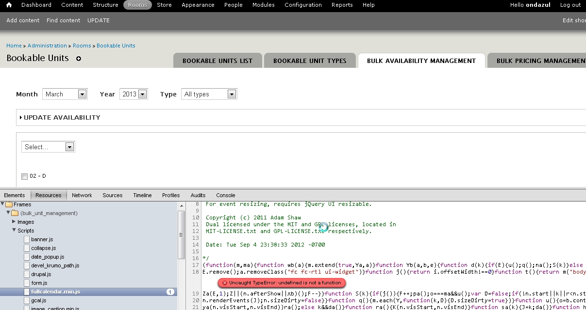The height and width of the screenshot is (310, 586).
Task: Click the red error icon in the code view
Action: (x=225, y=282)
